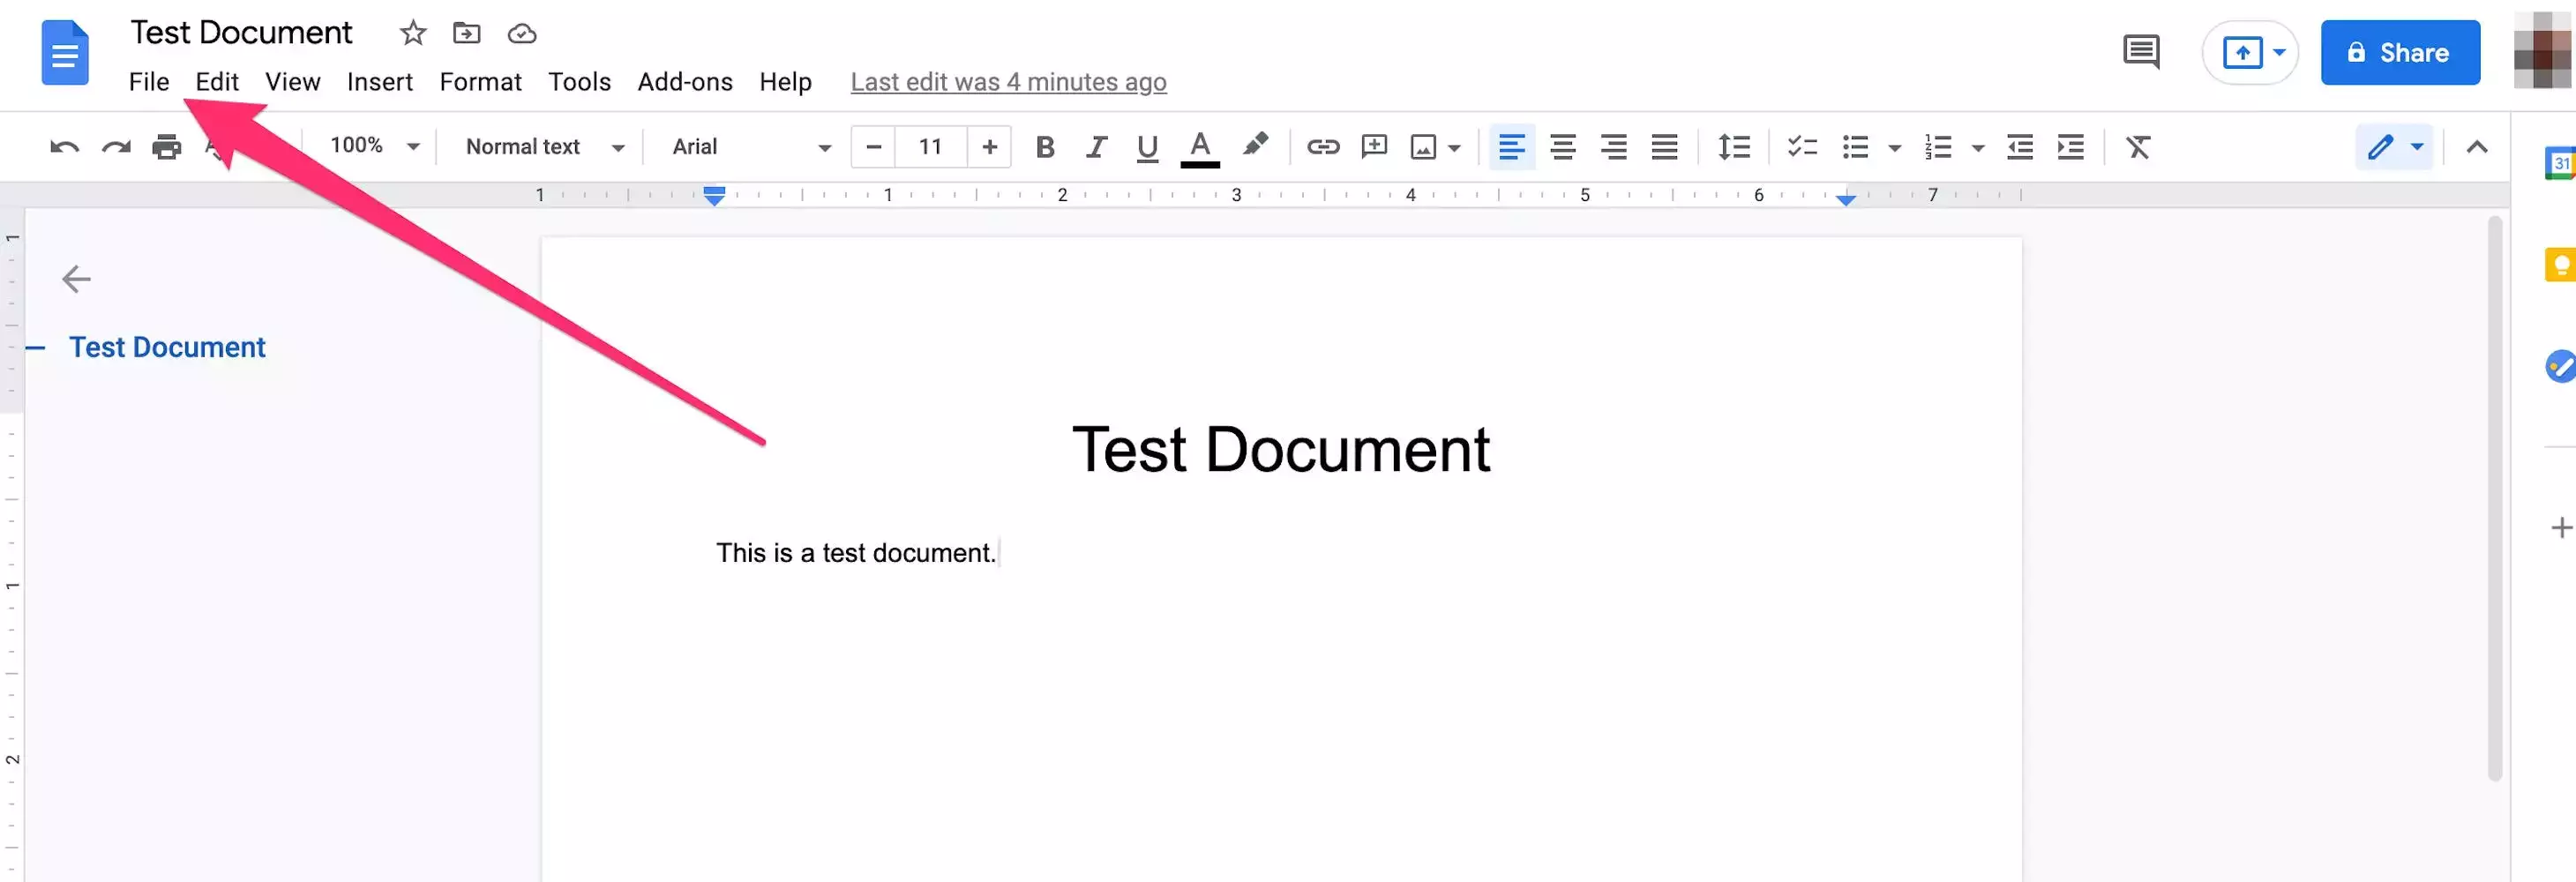
Task: Open the text color picker
Action: coord(1199,148)
